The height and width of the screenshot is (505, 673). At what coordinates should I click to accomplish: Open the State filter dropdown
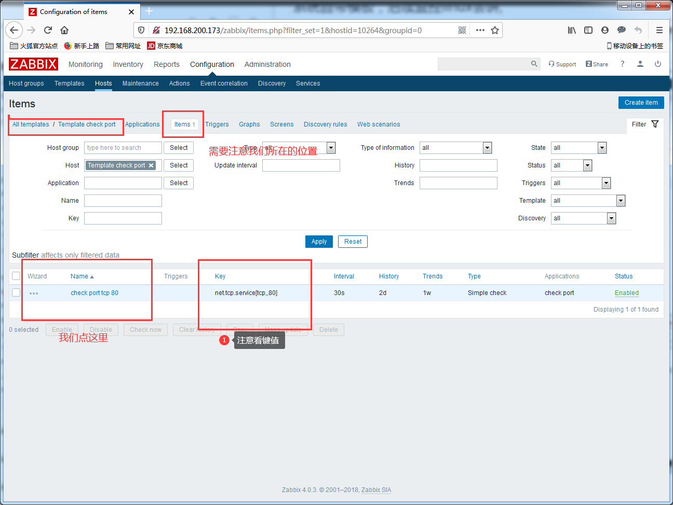click(x=578, y=148)
